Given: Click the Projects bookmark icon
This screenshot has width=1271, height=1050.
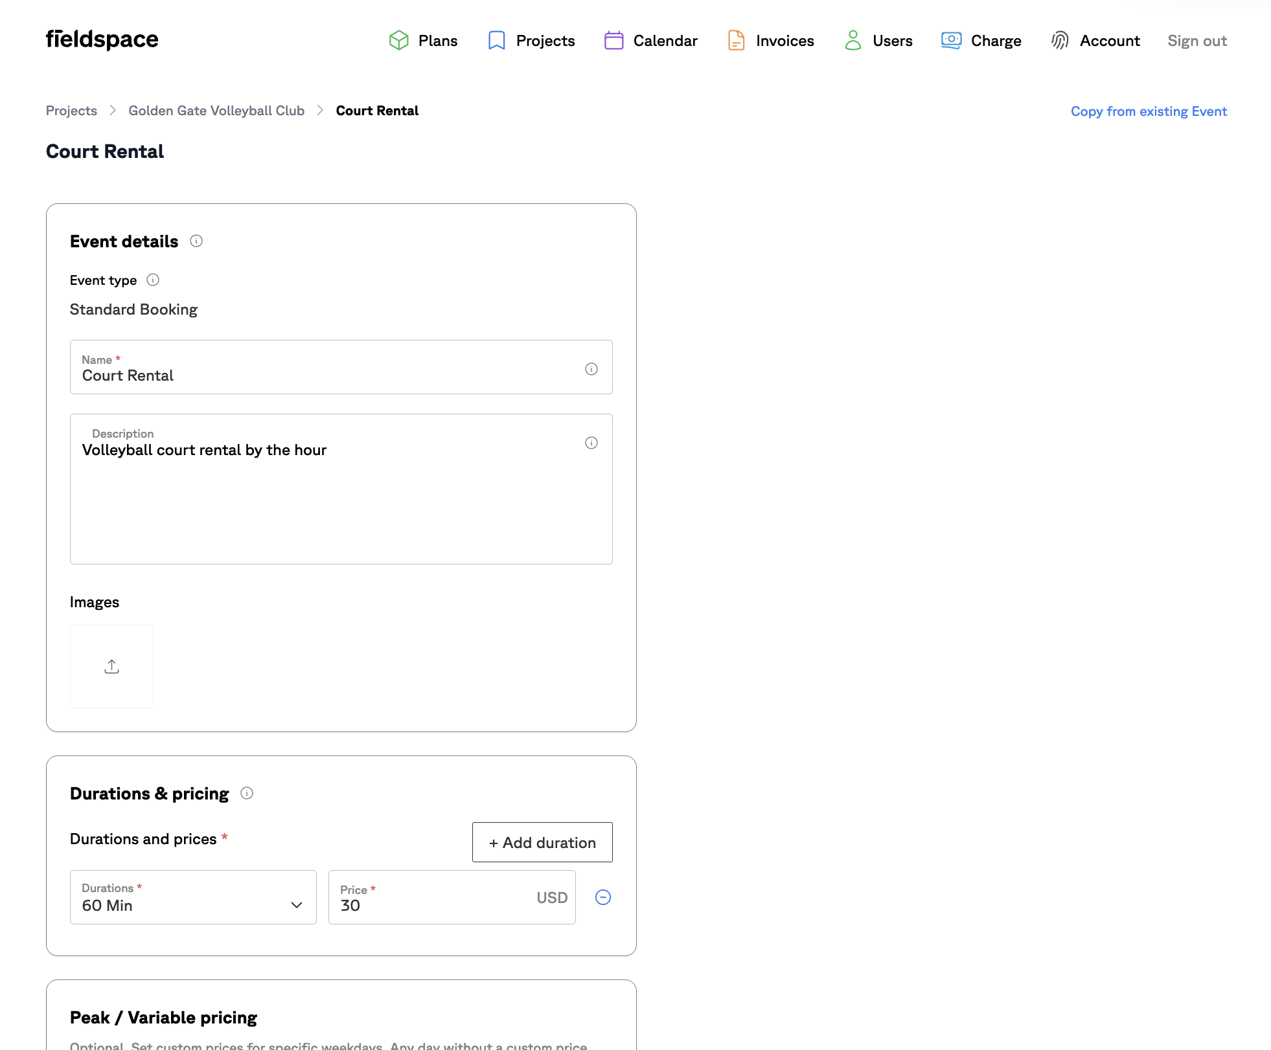Looking at the screenshot, I should (496, 41).
